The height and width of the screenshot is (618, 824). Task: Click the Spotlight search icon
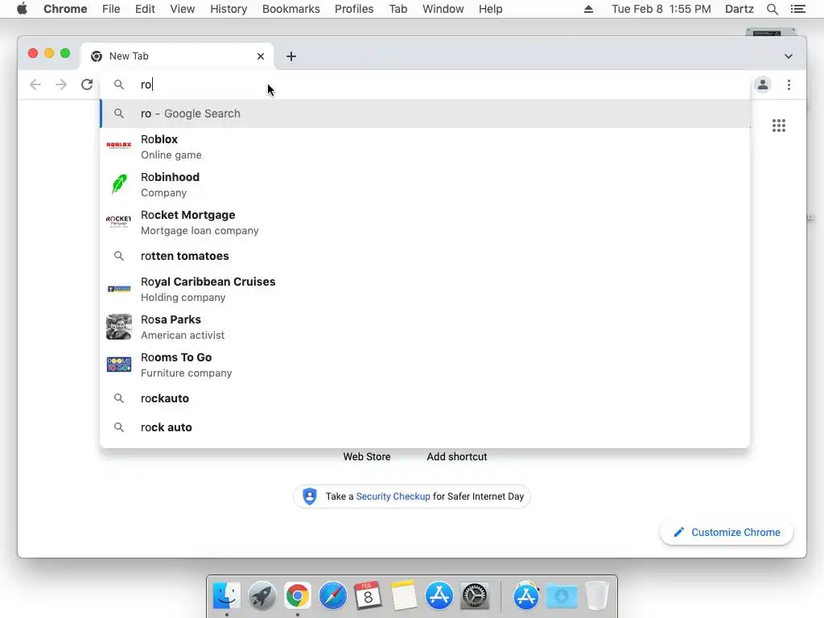[x=772, y=9]
